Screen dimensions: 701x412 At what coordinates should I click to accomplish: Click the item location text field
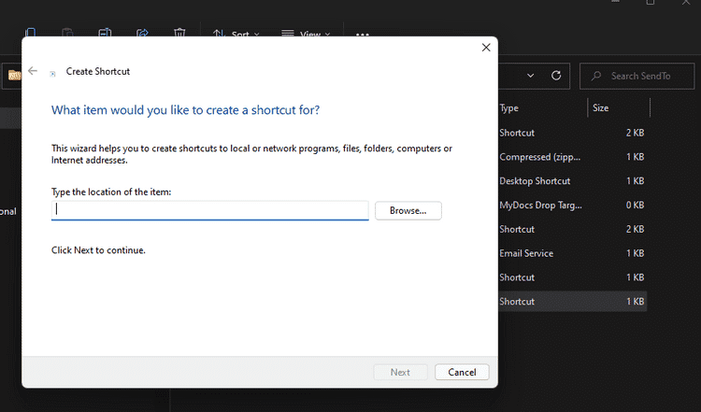210,210
